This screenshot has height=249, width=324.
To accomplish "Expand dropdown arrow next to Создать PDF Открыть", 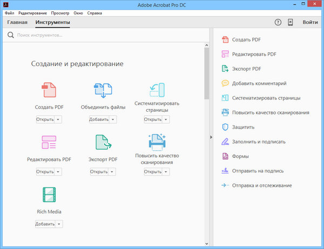I will pyautogui.click(x=58, y=119).
